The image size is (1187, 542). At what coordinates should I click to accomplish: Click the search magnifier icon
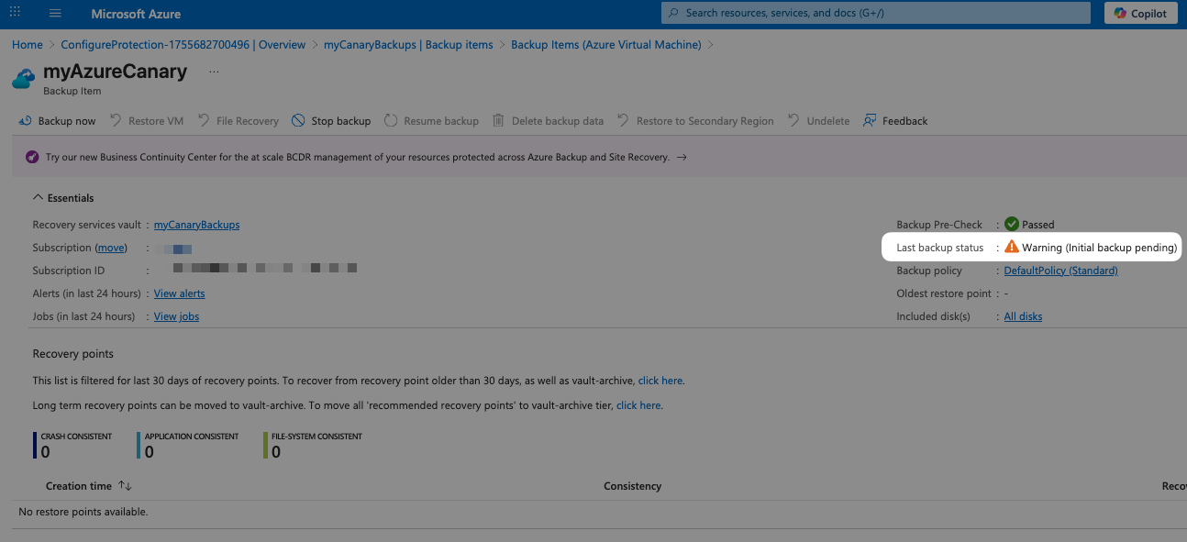click(674, 13)
